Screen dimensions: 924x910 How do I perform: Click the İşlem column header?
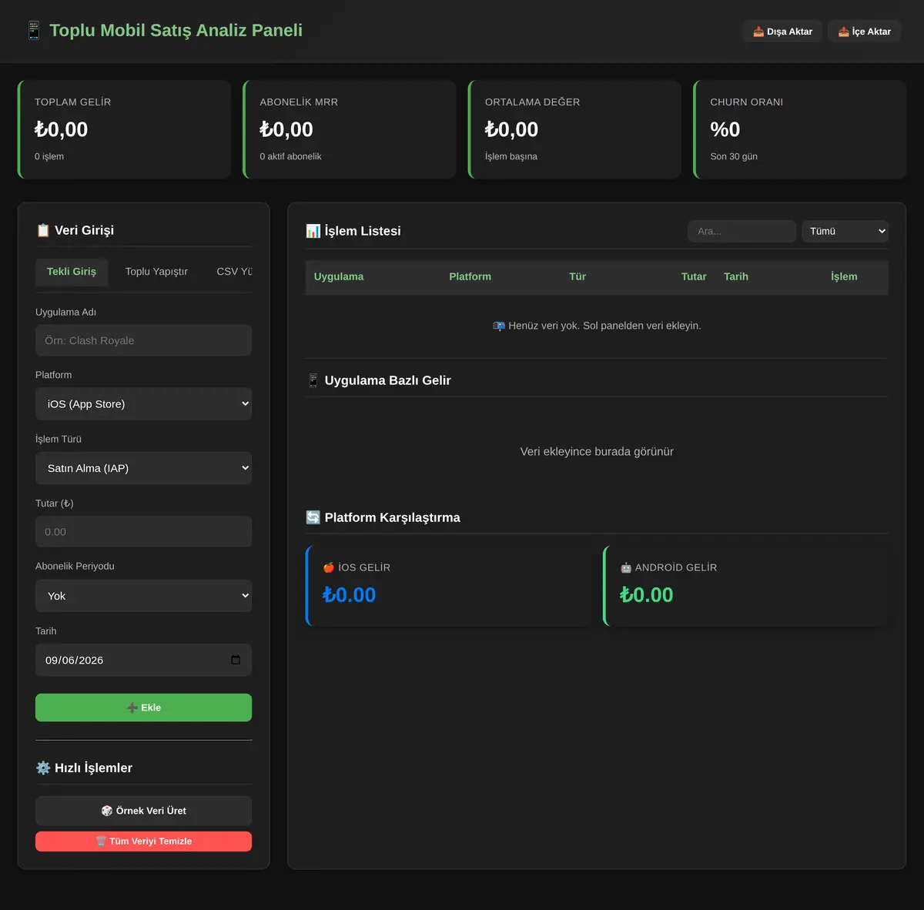[844, 276]
